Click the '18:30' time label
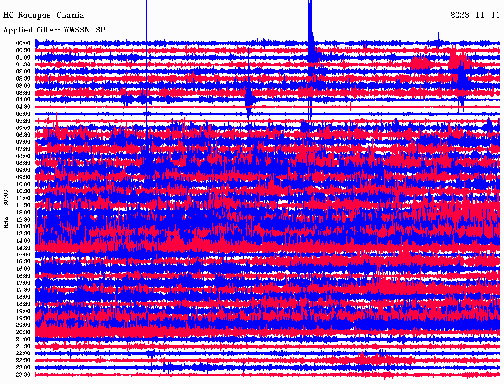 23,304
